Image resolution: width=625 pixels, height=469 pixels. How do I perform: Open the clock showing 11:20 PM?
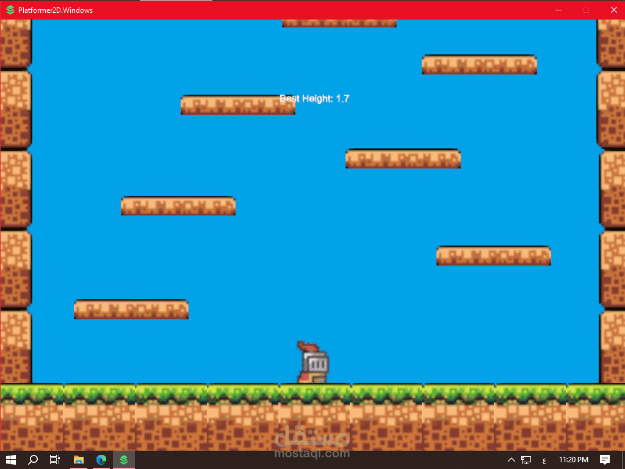(x=574, y=460)
